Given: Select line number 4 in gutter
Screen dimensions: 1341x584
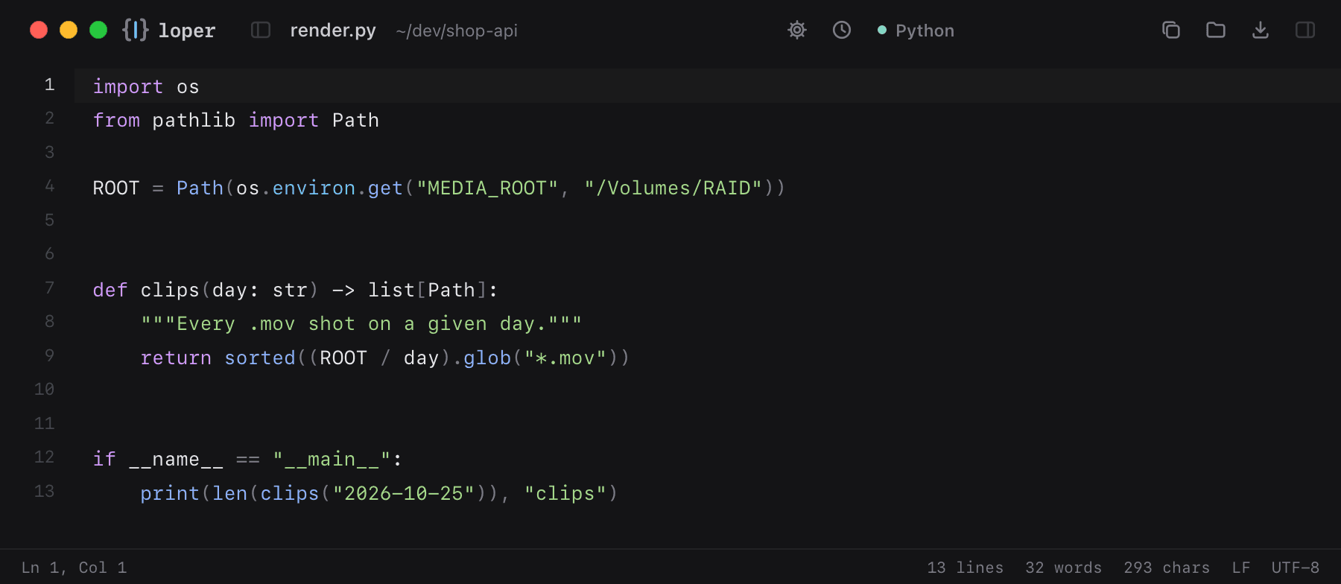Looking at the screenshot, I should [x=49, y=185].
